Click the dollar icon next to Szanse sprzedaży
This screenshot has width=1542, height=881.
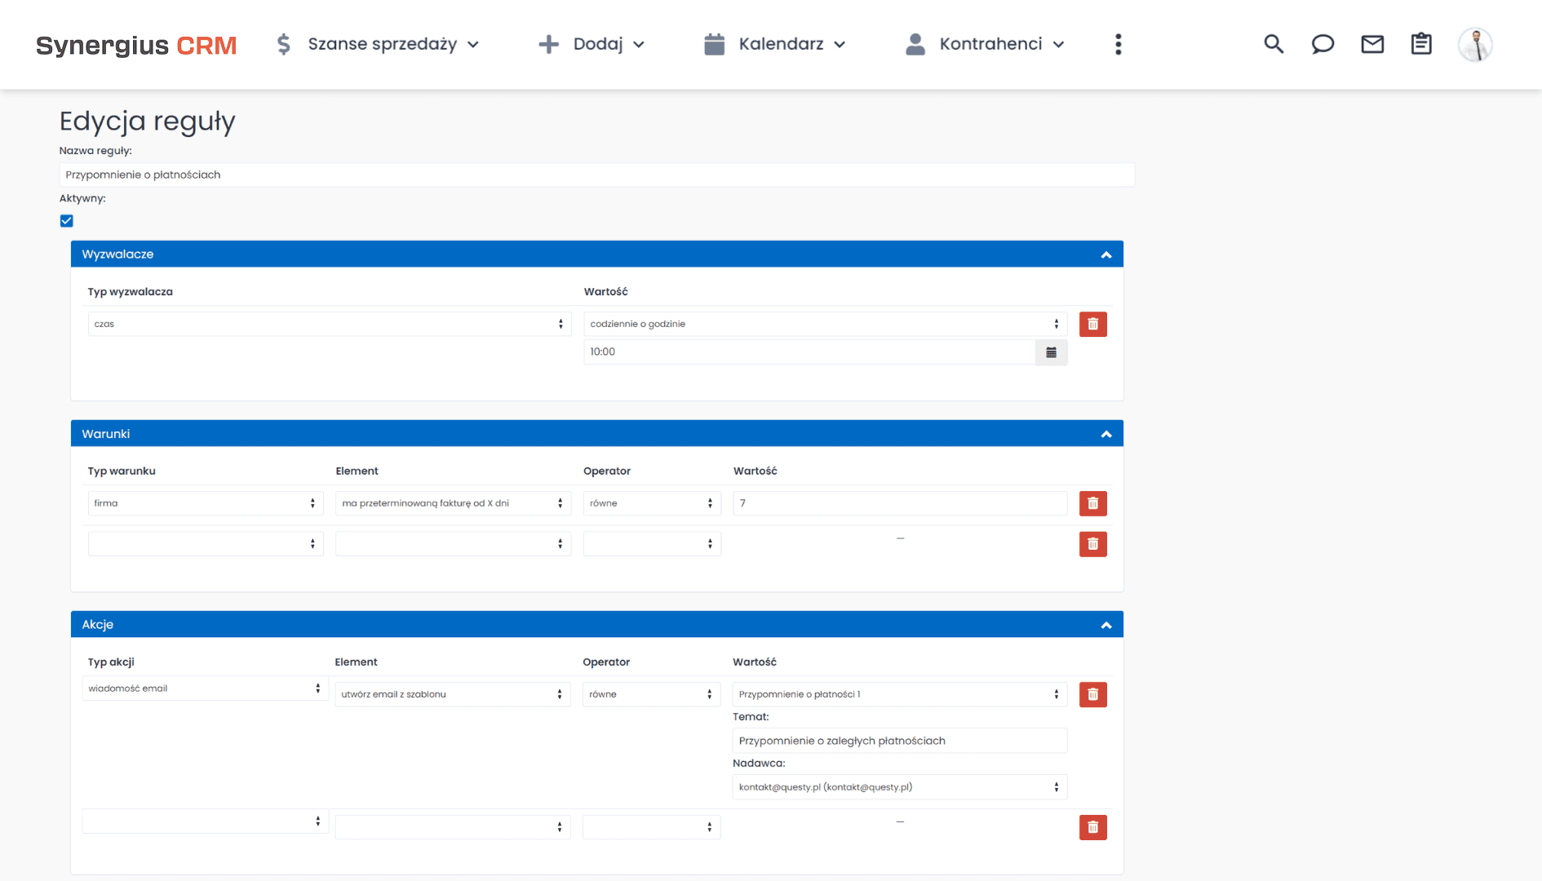point(283,44)
